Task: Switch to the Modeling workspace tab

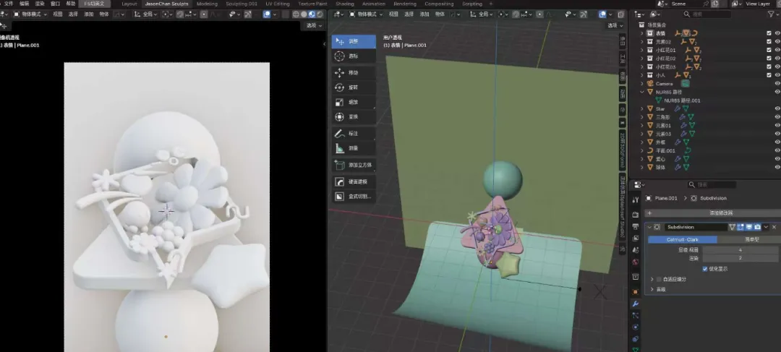Action: tap(208, 4)
